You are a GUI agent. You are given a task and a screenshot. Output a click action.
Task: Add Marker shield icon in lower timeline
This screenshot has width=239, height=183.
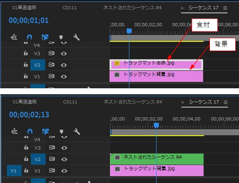click(x=61, y=132)
